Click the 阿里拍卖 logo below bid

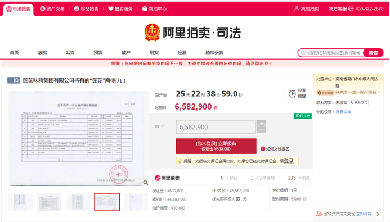(167, 178)
